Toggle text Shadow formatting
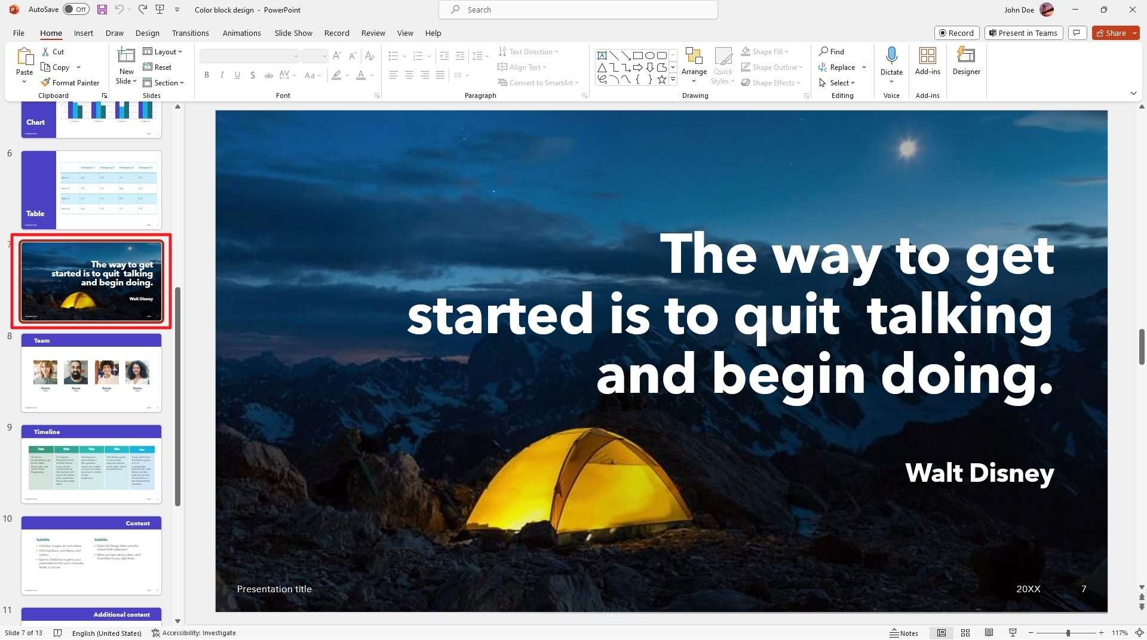The width and height of the screenshot is (1147, 640). pyautogui.click(x=253, y=75)
